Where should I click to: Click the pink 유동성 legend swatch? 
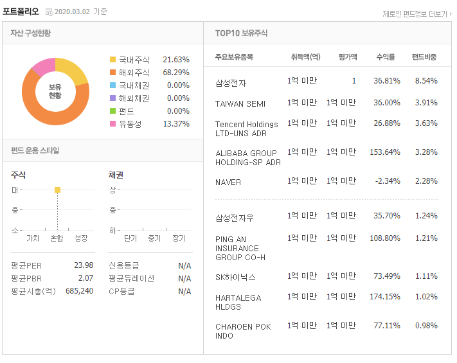point(112,123)
